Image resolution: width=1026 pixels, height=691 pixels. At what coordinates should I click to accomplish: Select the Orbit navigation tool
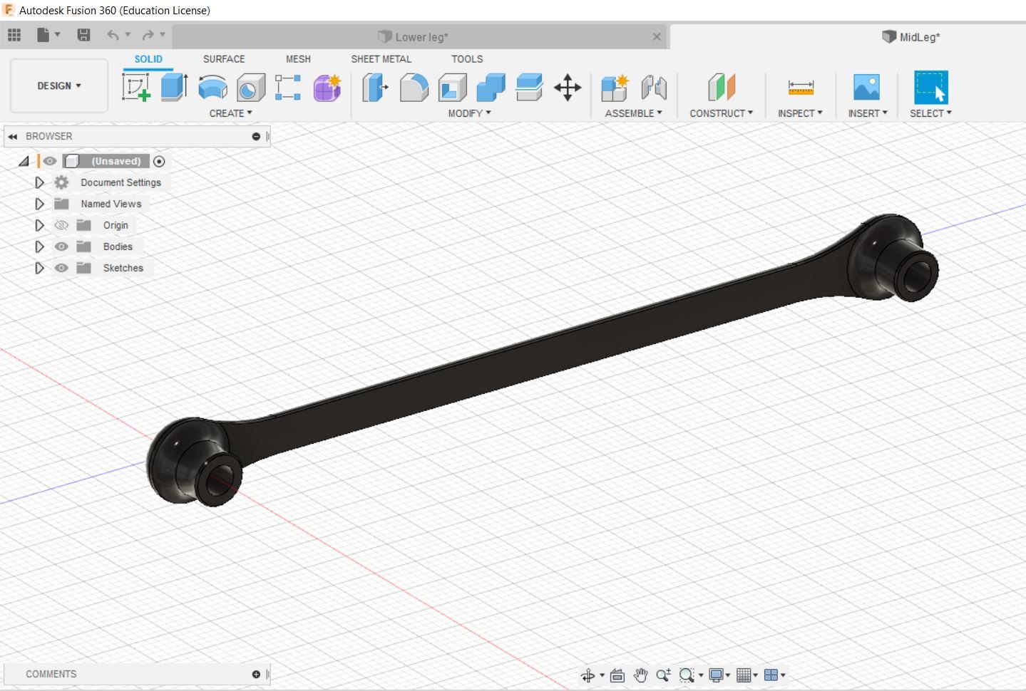588,675
